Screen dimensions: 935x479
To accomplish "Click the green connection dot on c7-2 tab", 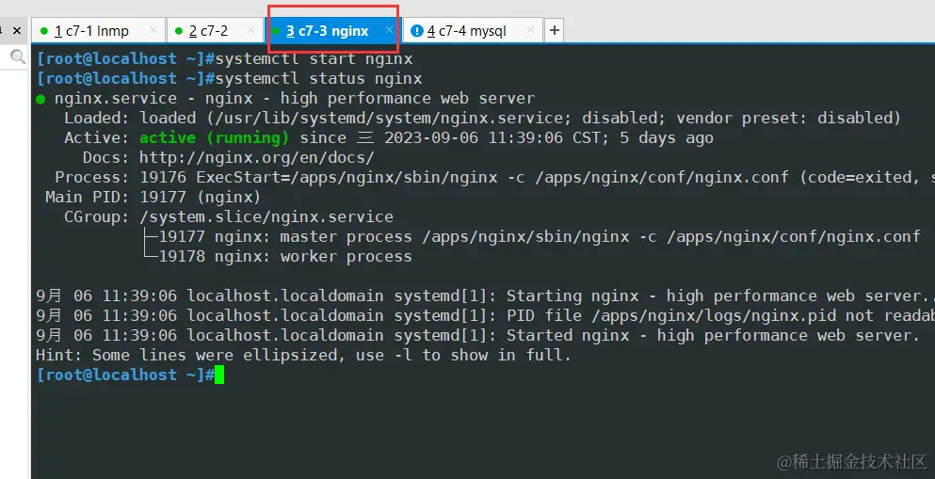I will click(179, 31).
